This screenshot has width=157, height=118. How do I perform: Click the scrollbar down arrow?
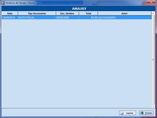153,106
